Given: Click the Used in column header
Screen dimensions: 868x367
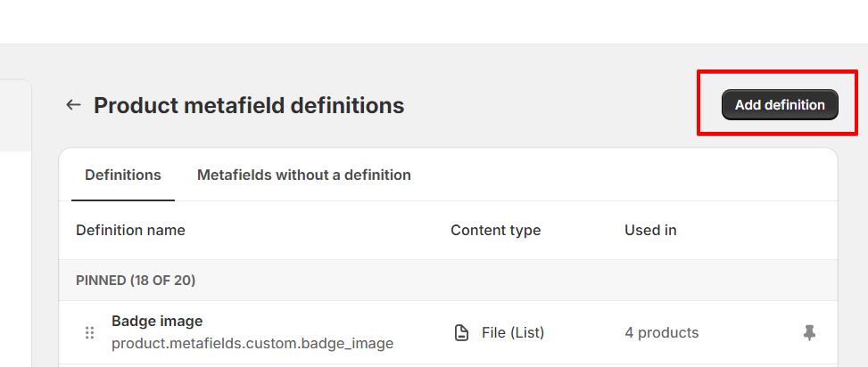Looking at the screenshot, I should click(650, 230).
